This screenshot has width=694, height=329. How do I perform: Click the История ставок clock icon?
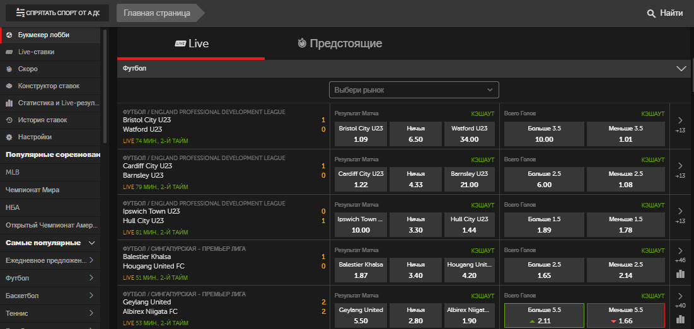pos(9,120)
